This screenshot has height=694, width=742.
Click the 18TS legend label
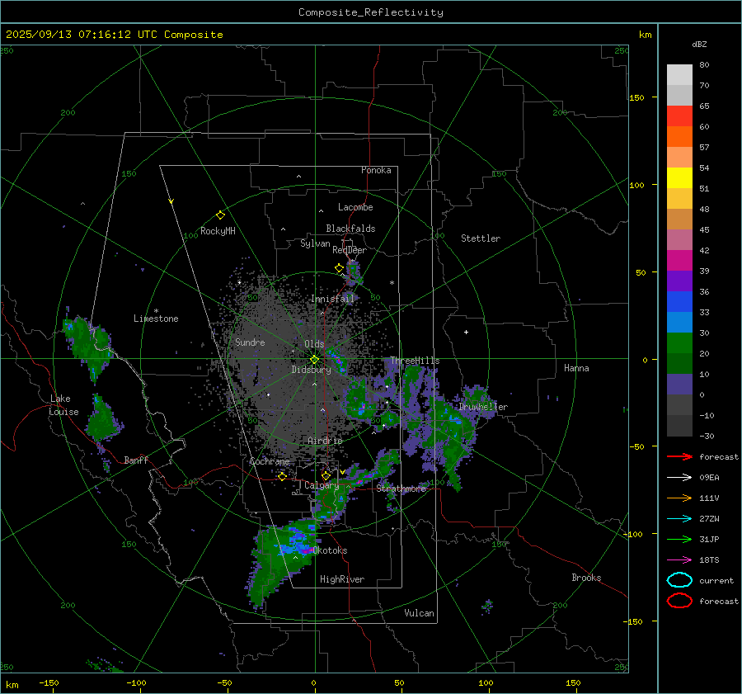pos(709,560)
